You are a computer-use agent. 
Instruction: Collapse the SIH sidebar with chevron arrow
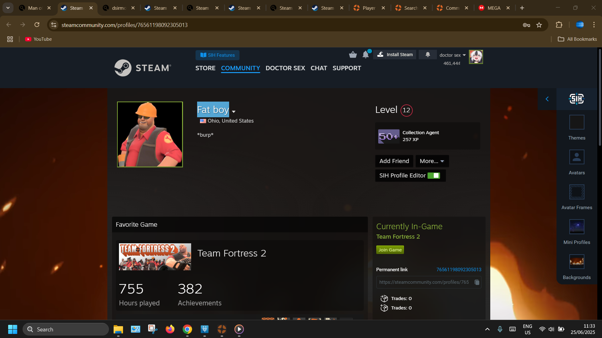click(x=547, y=99)
